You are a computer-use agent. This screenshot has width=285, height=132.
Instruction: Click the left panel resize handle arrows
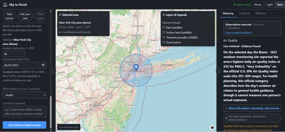pyautogui.click(x=54, y=70)
